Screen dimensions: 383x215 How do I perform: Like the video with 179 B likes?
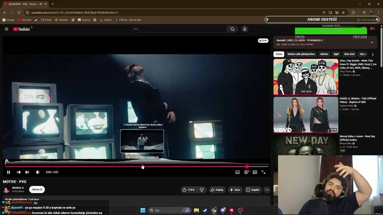(x=189, y=190)
